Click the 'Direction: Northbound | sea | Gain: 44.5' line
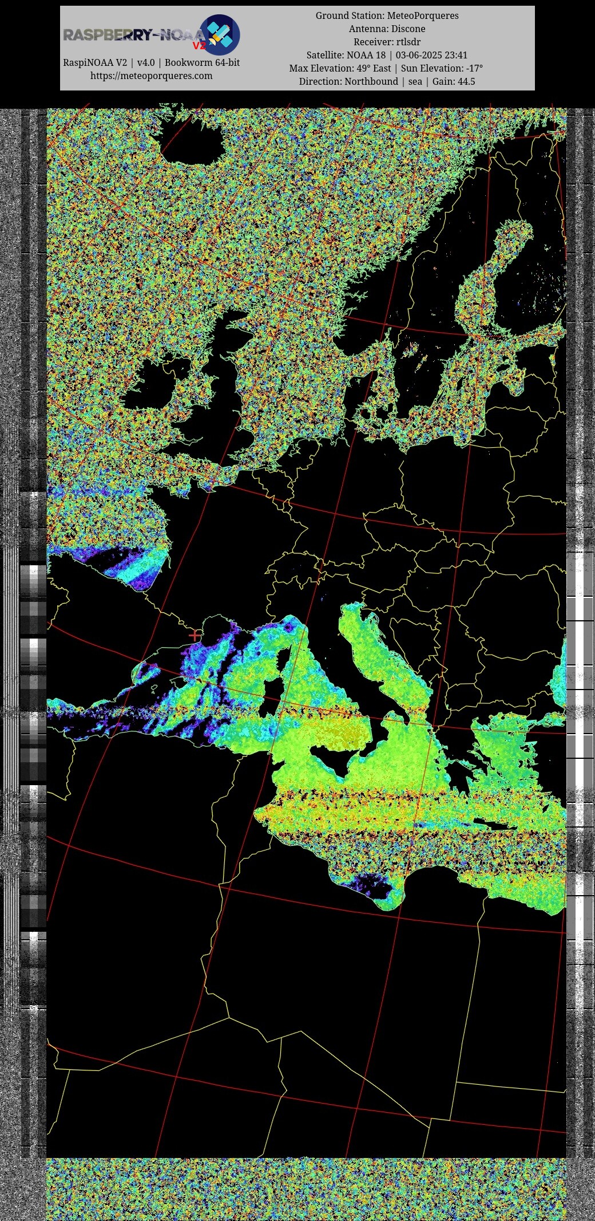 [387, 81]
